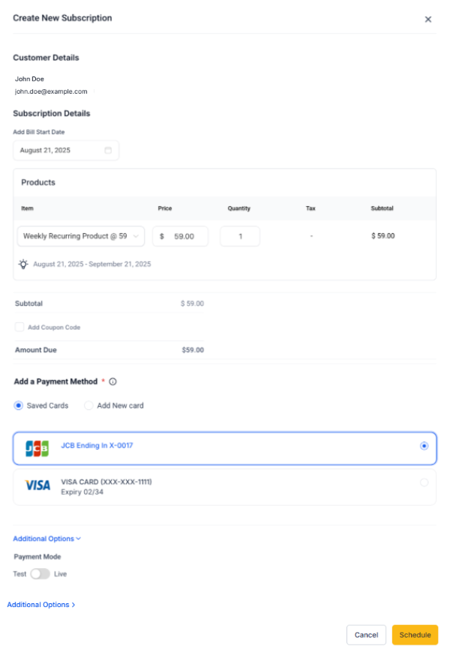The height and width of the screenshot is (658, 453).
Task: Choose the Add New card option
Action: [88, 405]
